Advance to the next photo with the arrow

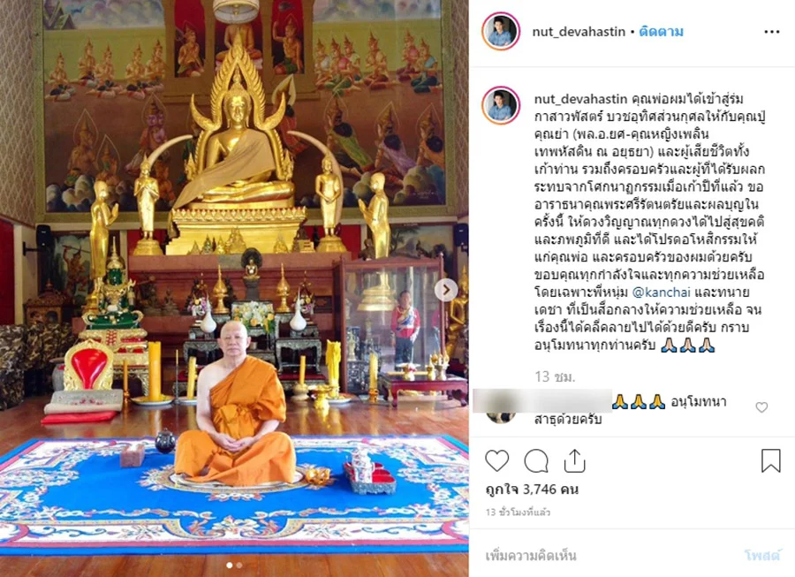[x=446, y=290]
